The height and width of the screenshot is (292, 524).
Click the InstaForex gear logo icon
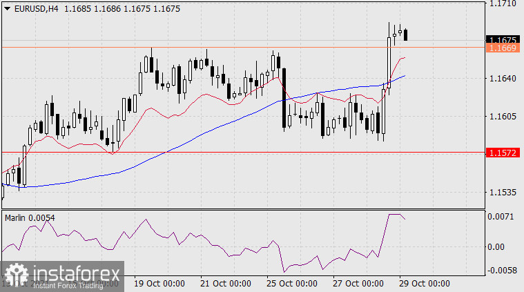click(16, 276)
